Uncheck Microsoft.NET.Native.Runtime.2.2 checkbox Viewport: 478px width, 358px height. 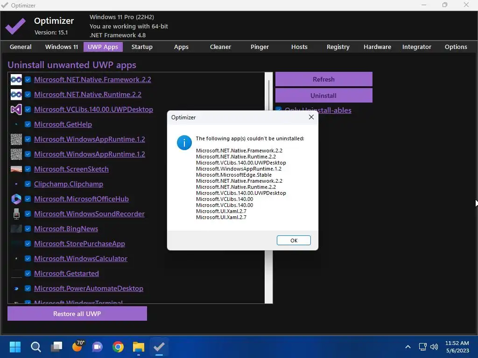click(x=28, y=95)
